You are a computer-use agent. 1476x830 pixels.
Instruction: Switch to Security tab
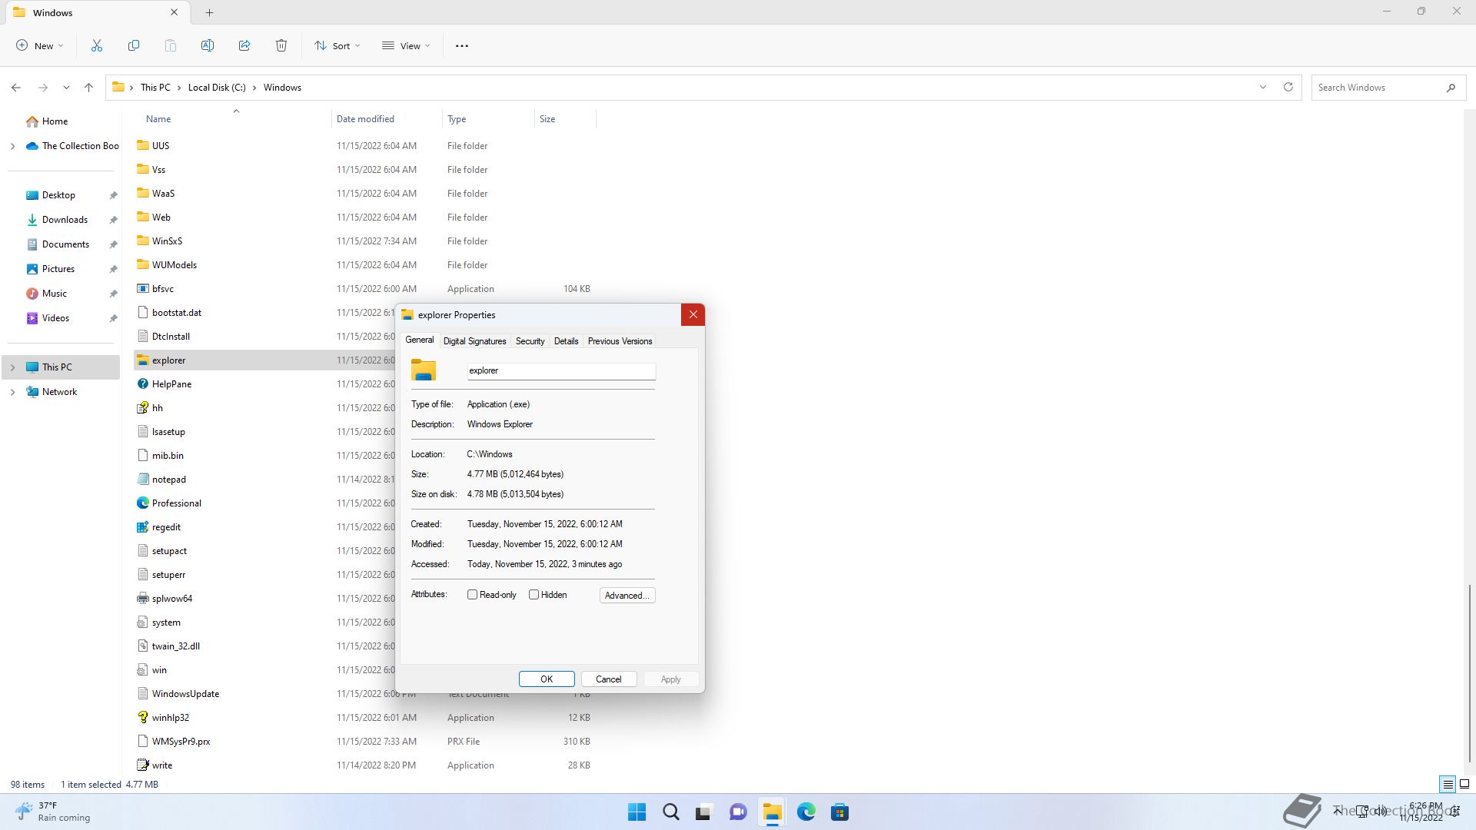click(x=530, y=341)
